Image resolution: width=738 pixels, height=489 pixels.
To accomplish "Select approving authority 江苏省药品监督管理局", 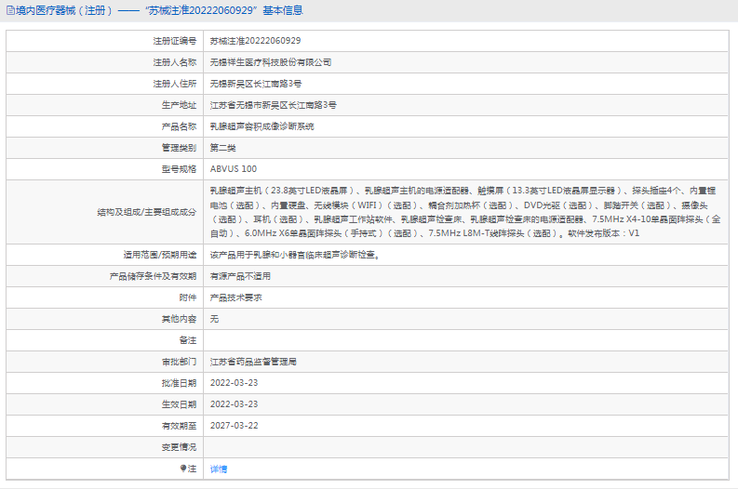I will (253, 362).
